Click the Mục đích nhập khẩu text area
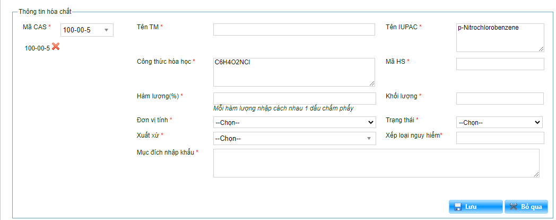The height and width of the screenshot is (220, 556). point(376,163)
